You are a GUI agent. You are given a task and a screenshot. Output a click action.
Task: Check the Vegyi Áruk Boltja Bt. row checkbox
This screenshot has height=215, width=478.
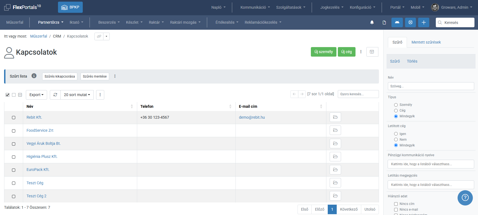click(14, 144)
